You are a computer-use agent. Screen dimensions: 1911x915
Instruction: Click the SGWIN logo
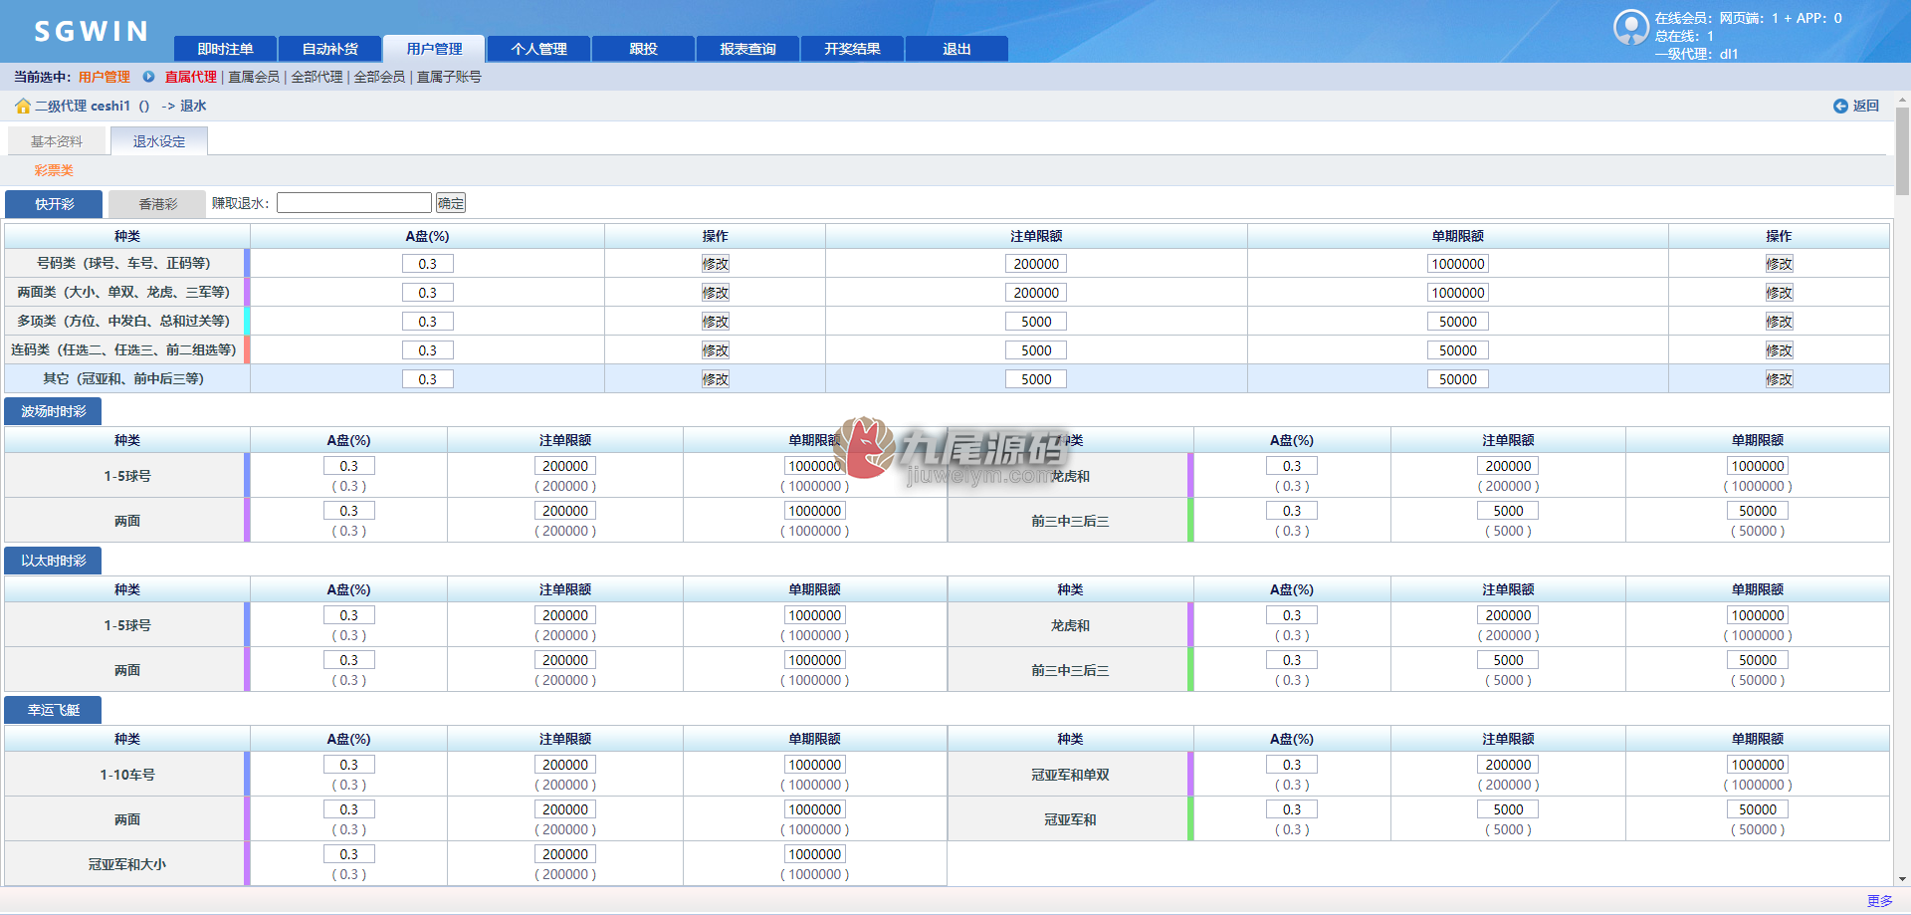click(92, 32)
